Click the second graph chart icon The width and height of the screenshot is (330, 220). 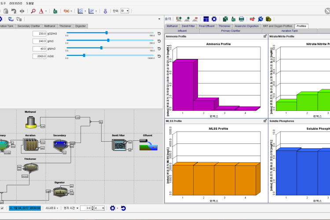coord(91,11)
